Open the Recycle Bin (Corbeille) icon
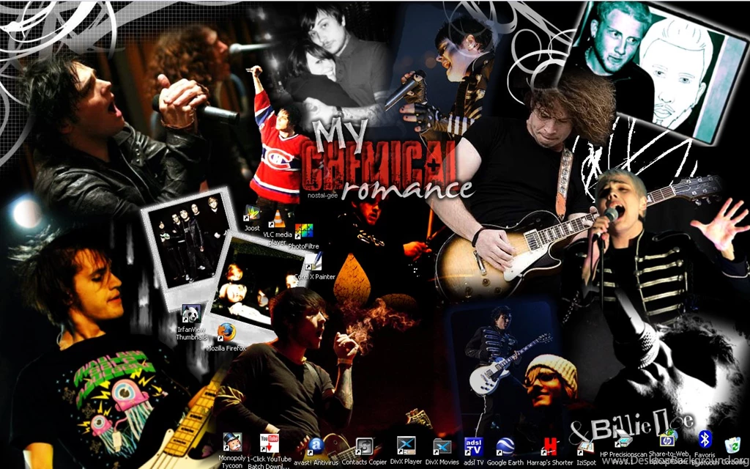This screenshot has height=469, width=750. coord(732,445)
